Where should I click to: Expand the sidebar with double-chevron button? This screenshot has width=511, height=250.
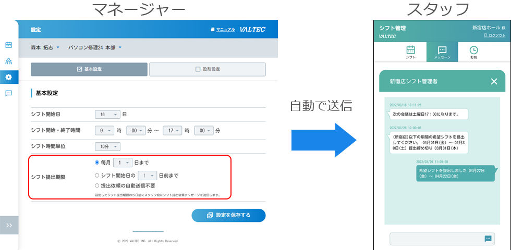9,225
